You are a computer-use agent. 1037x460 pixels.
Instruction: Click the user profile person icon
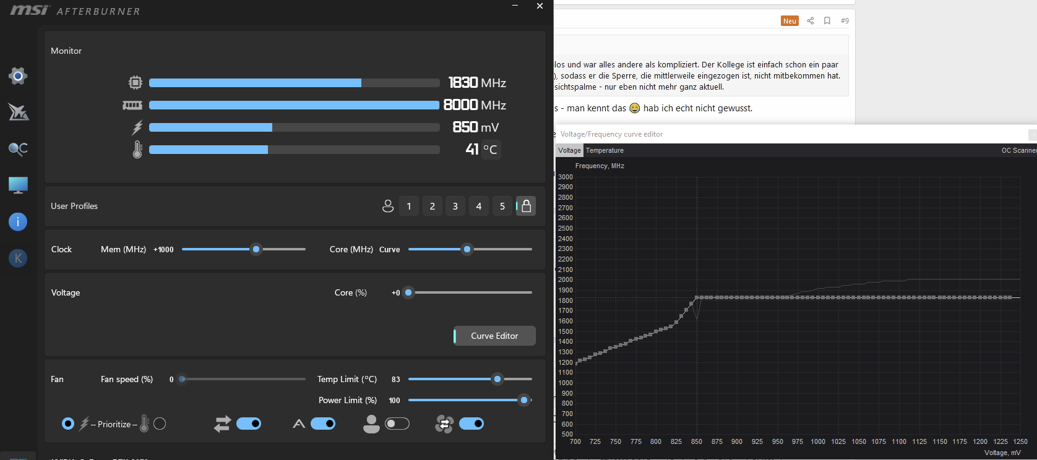[x=388, y=206]
